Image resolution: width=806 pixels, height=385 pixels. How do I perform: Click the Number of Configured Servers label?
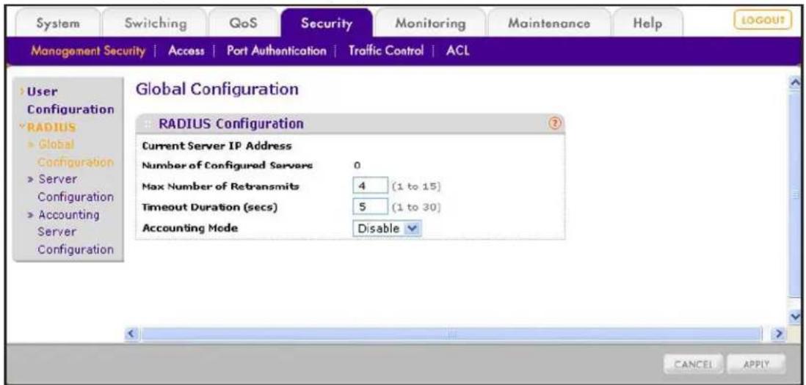point(228,166)
